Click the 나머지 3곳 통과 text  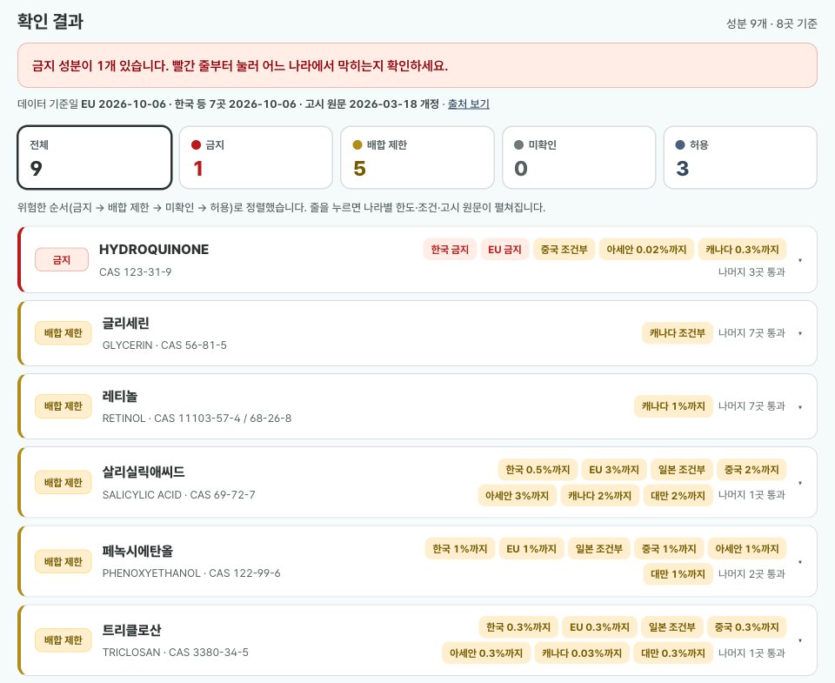pyautogui.click(x=751, y=272)
